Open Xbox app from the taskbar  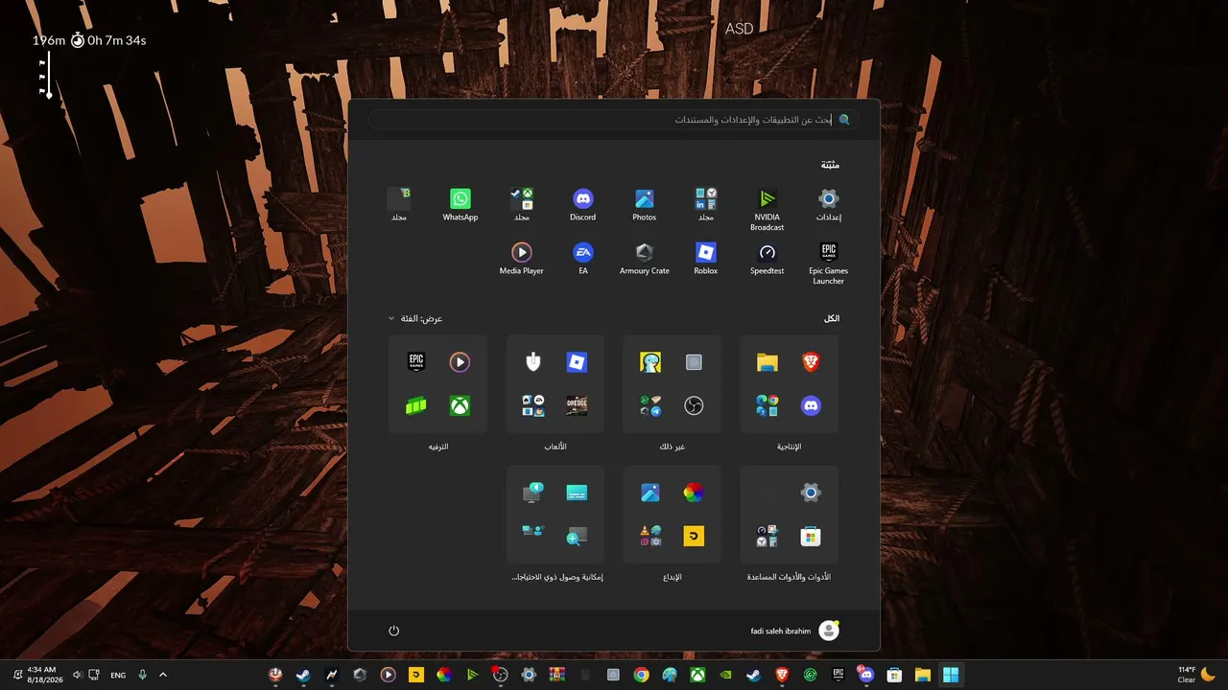point(697,675)
